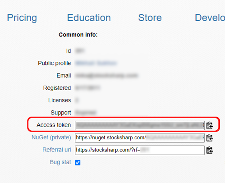Click the blurred Support value
Viewport: 225px width, 183px height.
[x=86, y=113]
